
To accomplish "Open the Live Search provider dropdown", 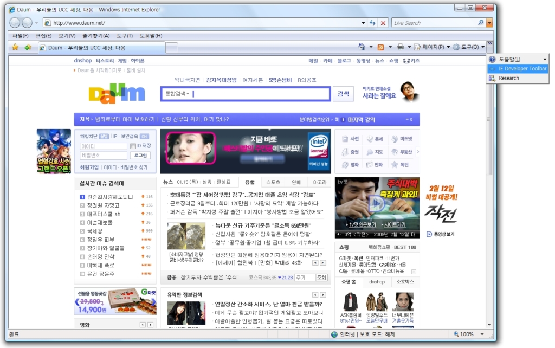I will click(489, 23).
